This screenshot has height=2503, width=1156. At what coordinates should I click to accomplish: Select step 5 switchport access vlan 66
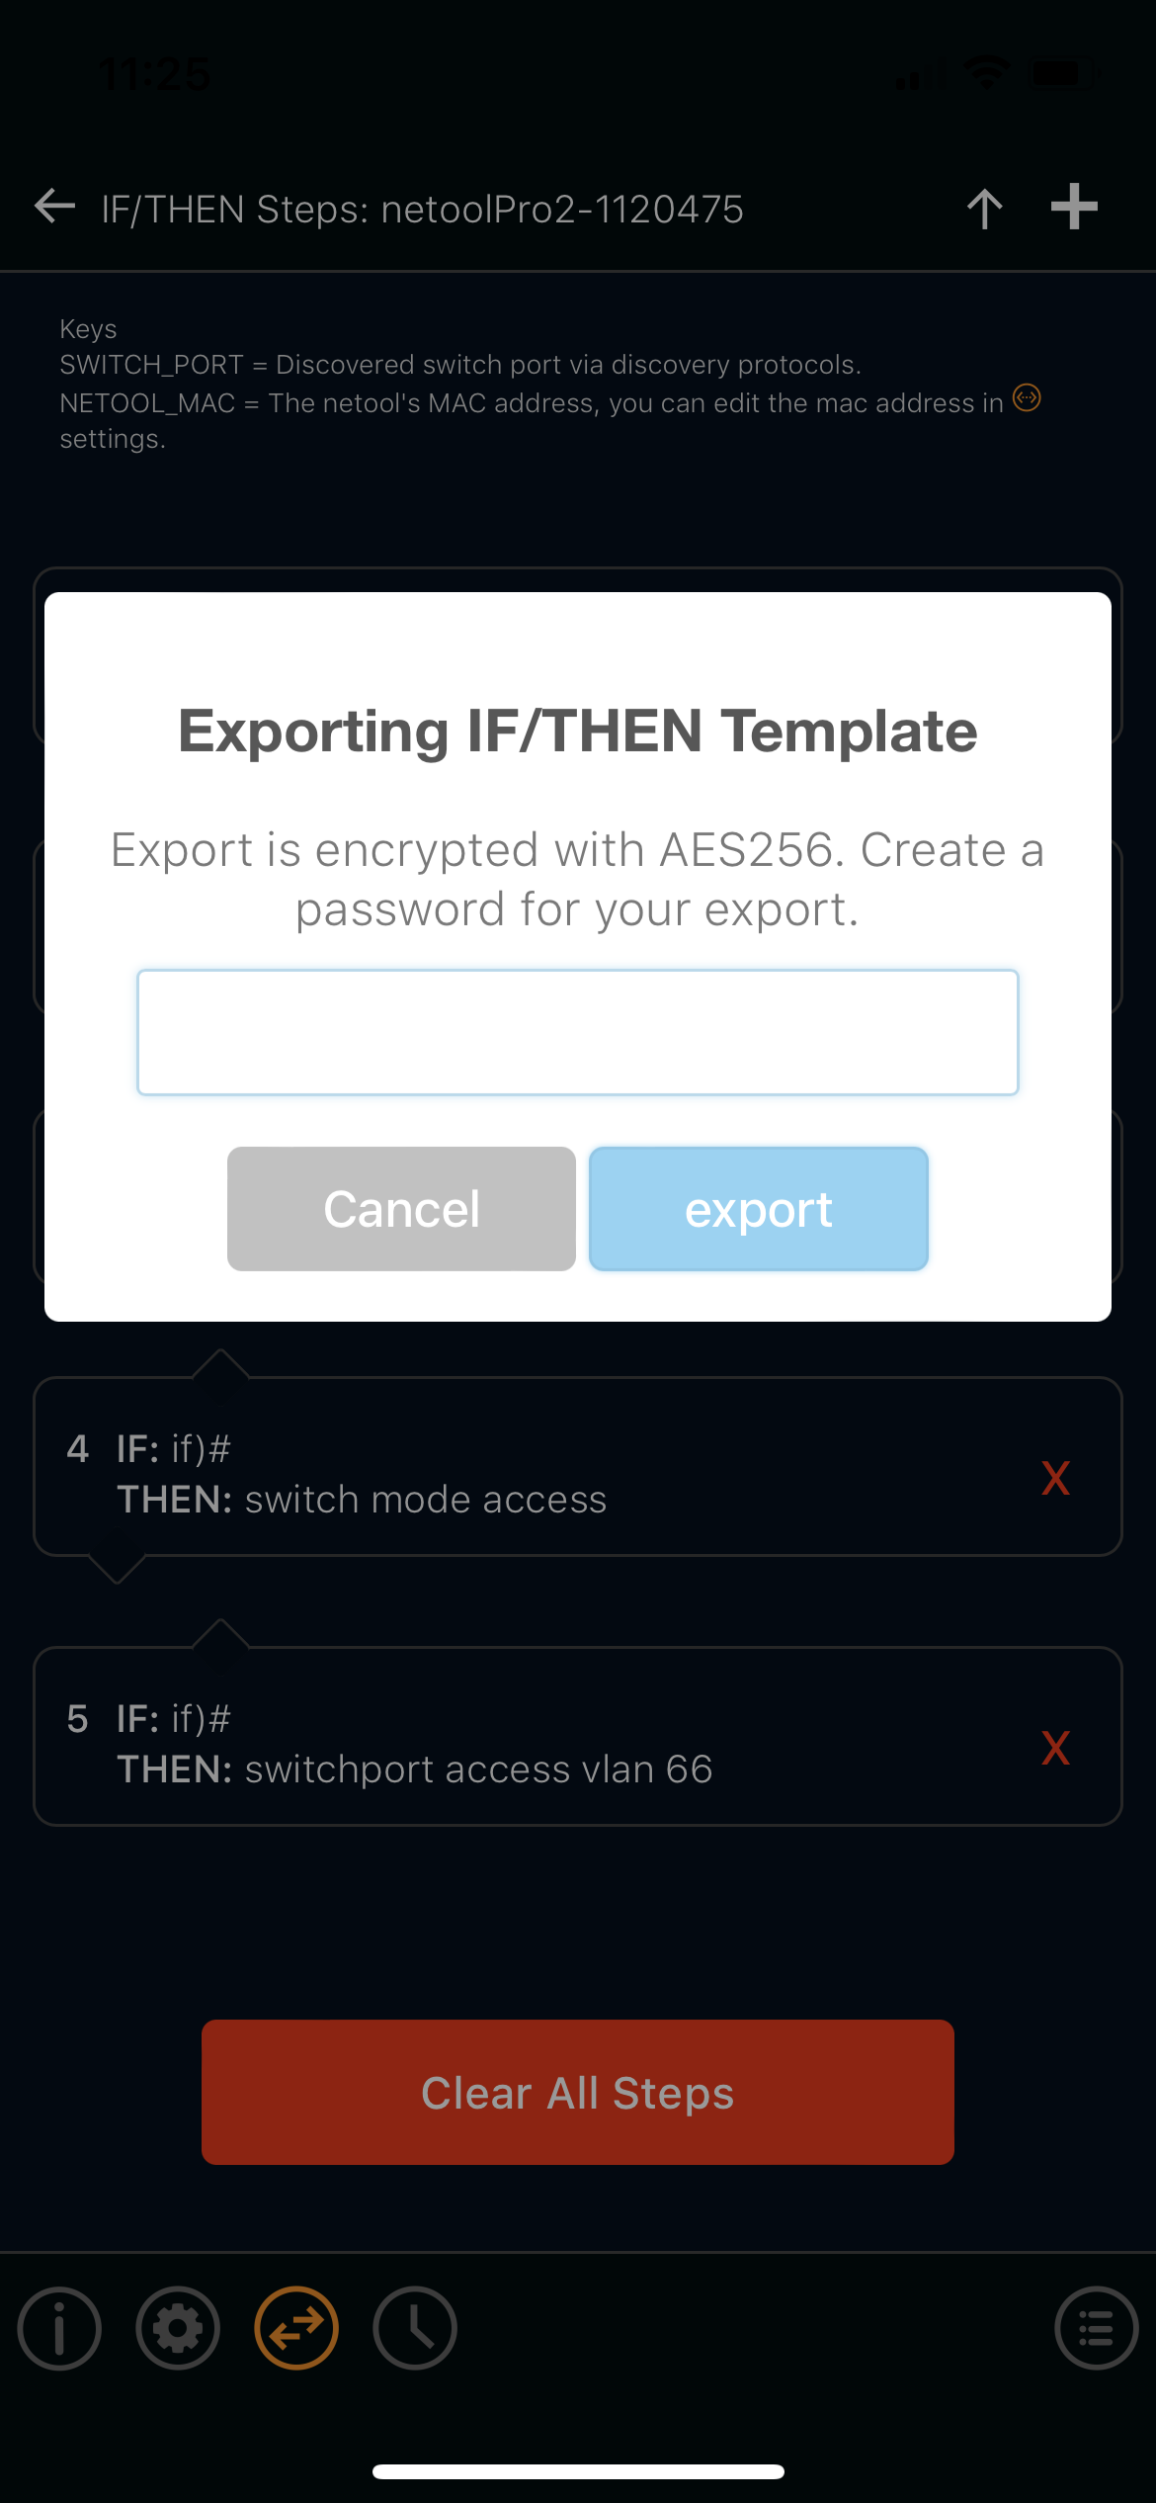point(578,1736)
